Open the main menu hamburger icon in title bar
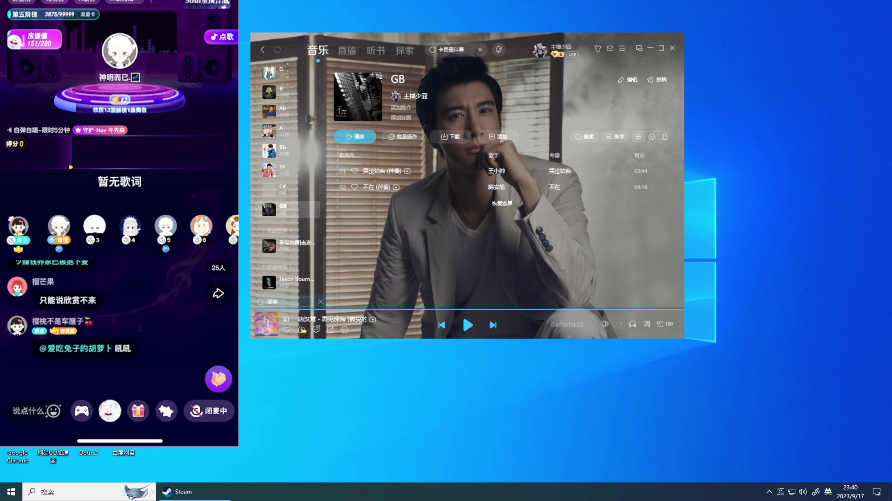Viewport: 892px width, 501px height. (622, 48)
